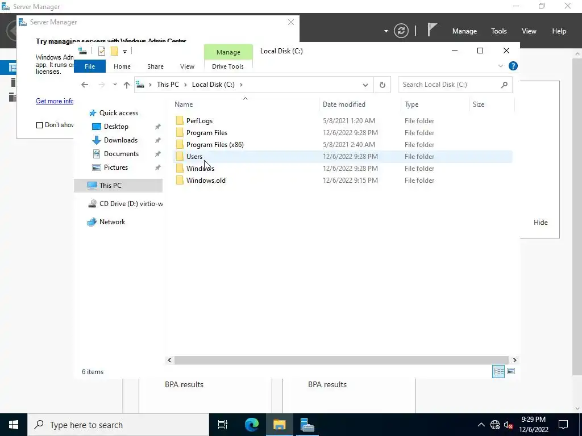Switch to Details view using status bar icon
Screen dimensions: 582x436
[x=498, y=371]
